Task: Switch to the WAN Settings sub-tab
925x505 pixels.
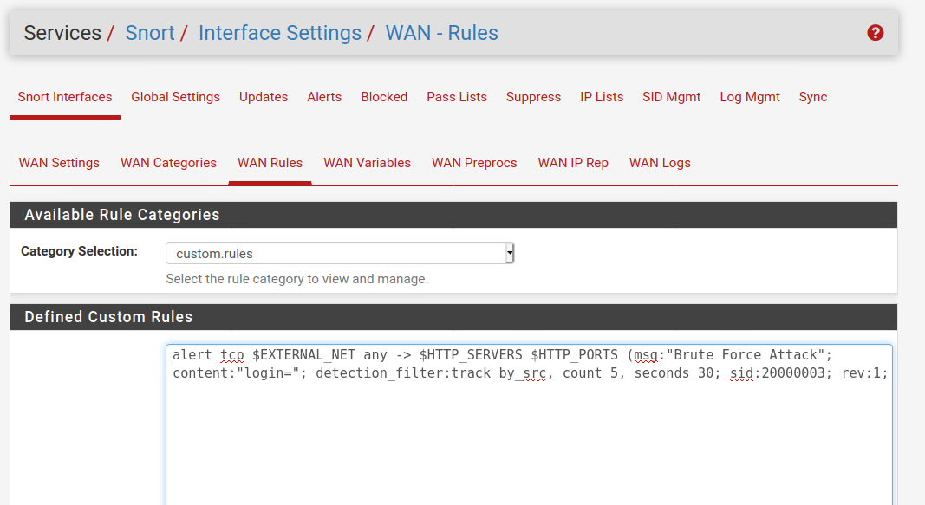Action: 59,163
